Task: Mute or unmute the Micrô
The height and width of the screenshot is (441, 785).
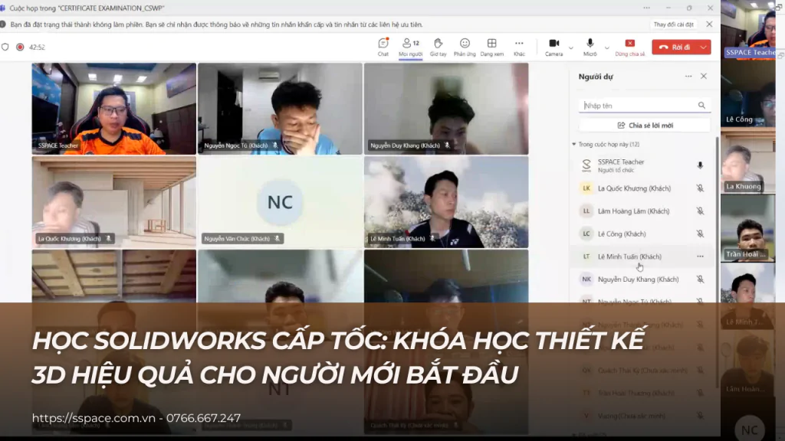Action: (x=590, y=47)
